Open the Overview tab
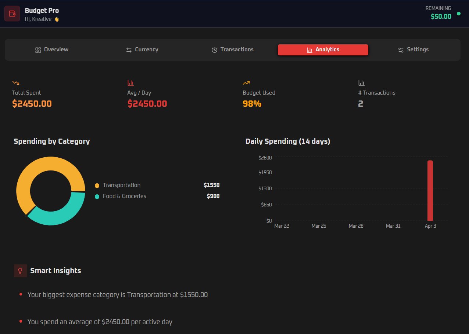The image size is (469, 334). tap(52, 50)
